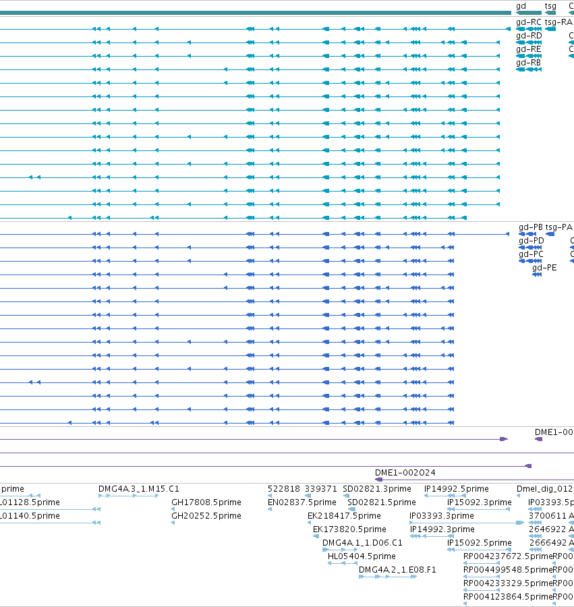Click the SD02821.3prime EST label
574x607 pixels.
(377, 489)
